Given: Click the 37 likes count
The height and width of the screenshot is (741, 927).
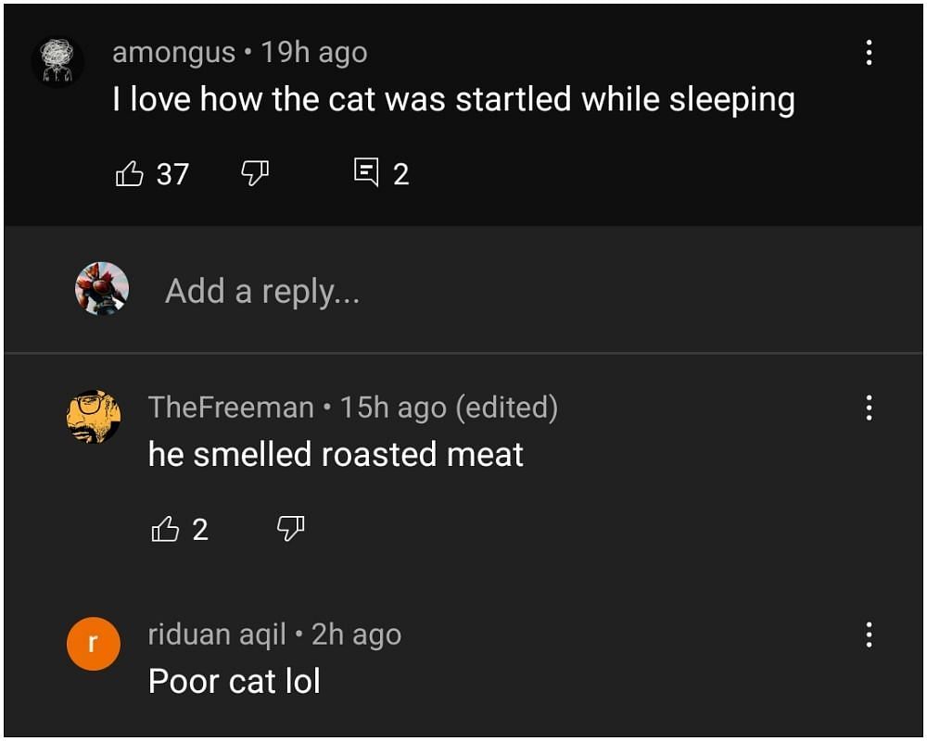Looking at the screenshot, I should (x=172, y=174).
